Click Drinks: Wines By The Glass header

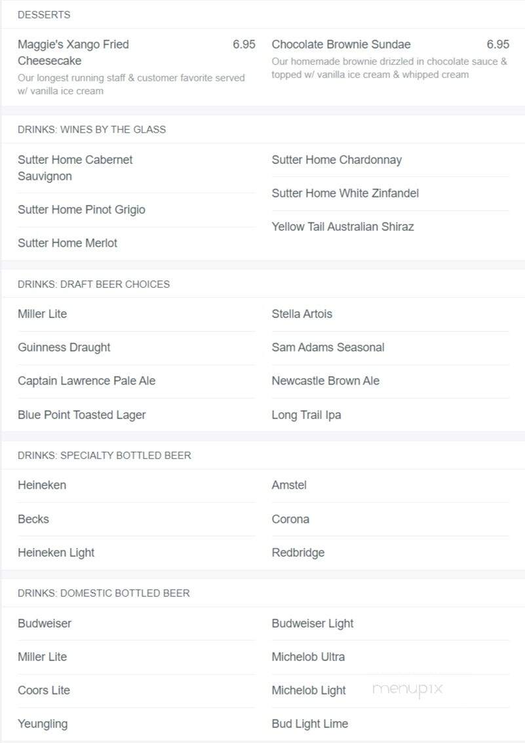(92, 129)
